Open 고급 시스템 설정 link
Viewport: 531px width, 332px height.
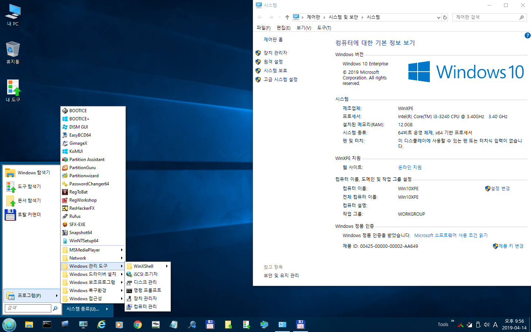[281, 79]
